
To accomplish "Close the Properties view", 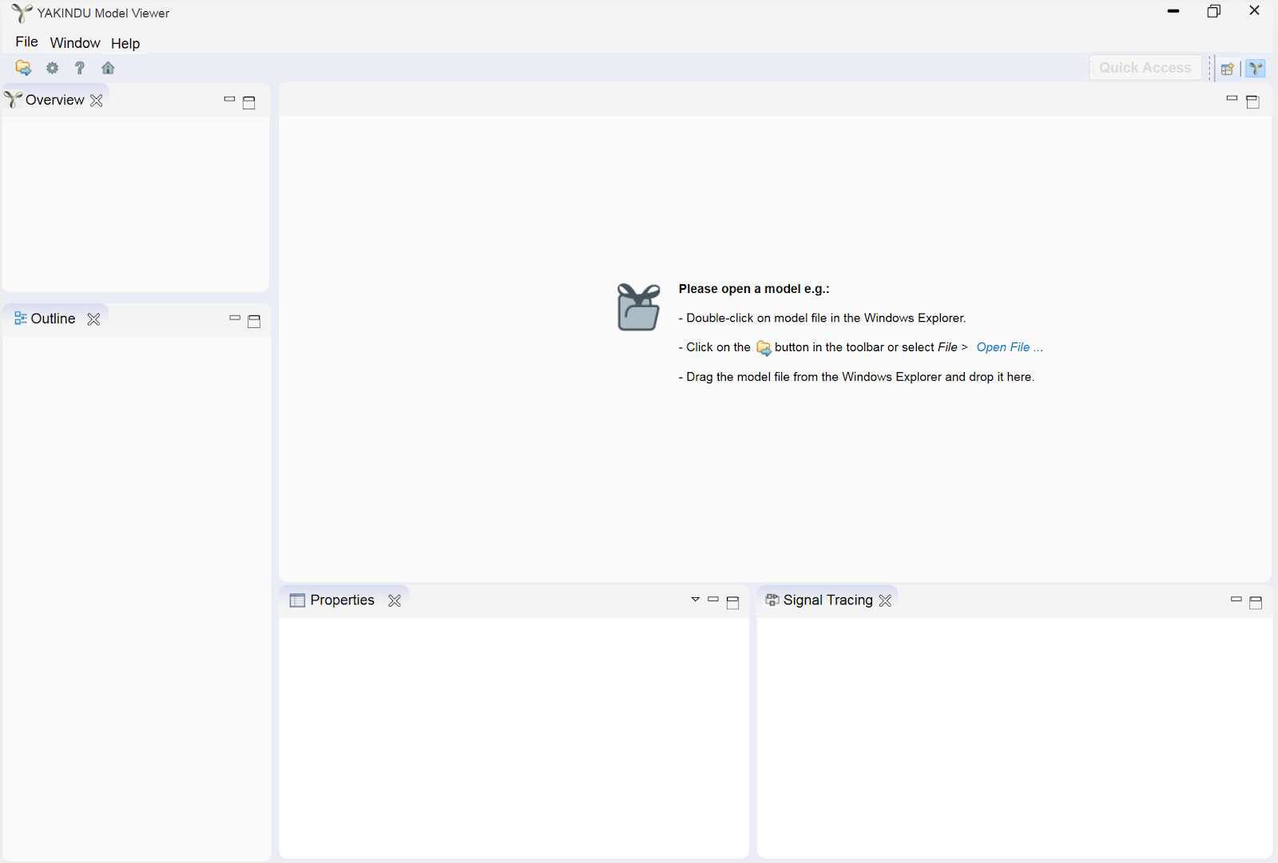I will [x=395, y=600].
